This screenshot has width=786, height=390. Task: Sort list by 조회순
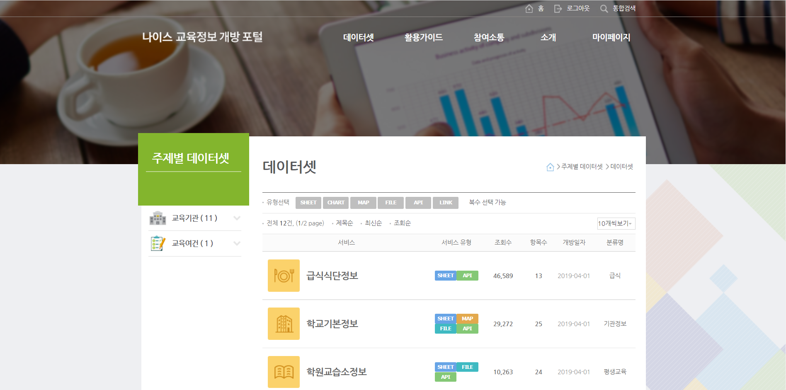click(x=403, y=223)
